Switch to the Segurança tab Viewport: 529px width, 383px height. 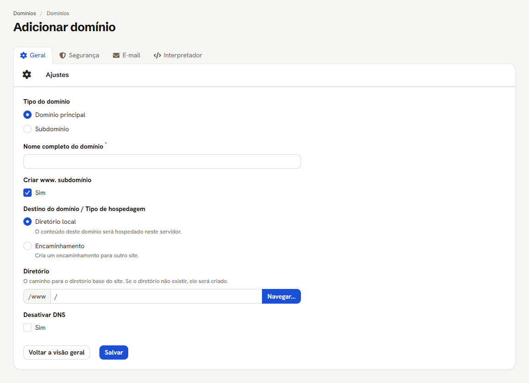(x=79, y=56)
